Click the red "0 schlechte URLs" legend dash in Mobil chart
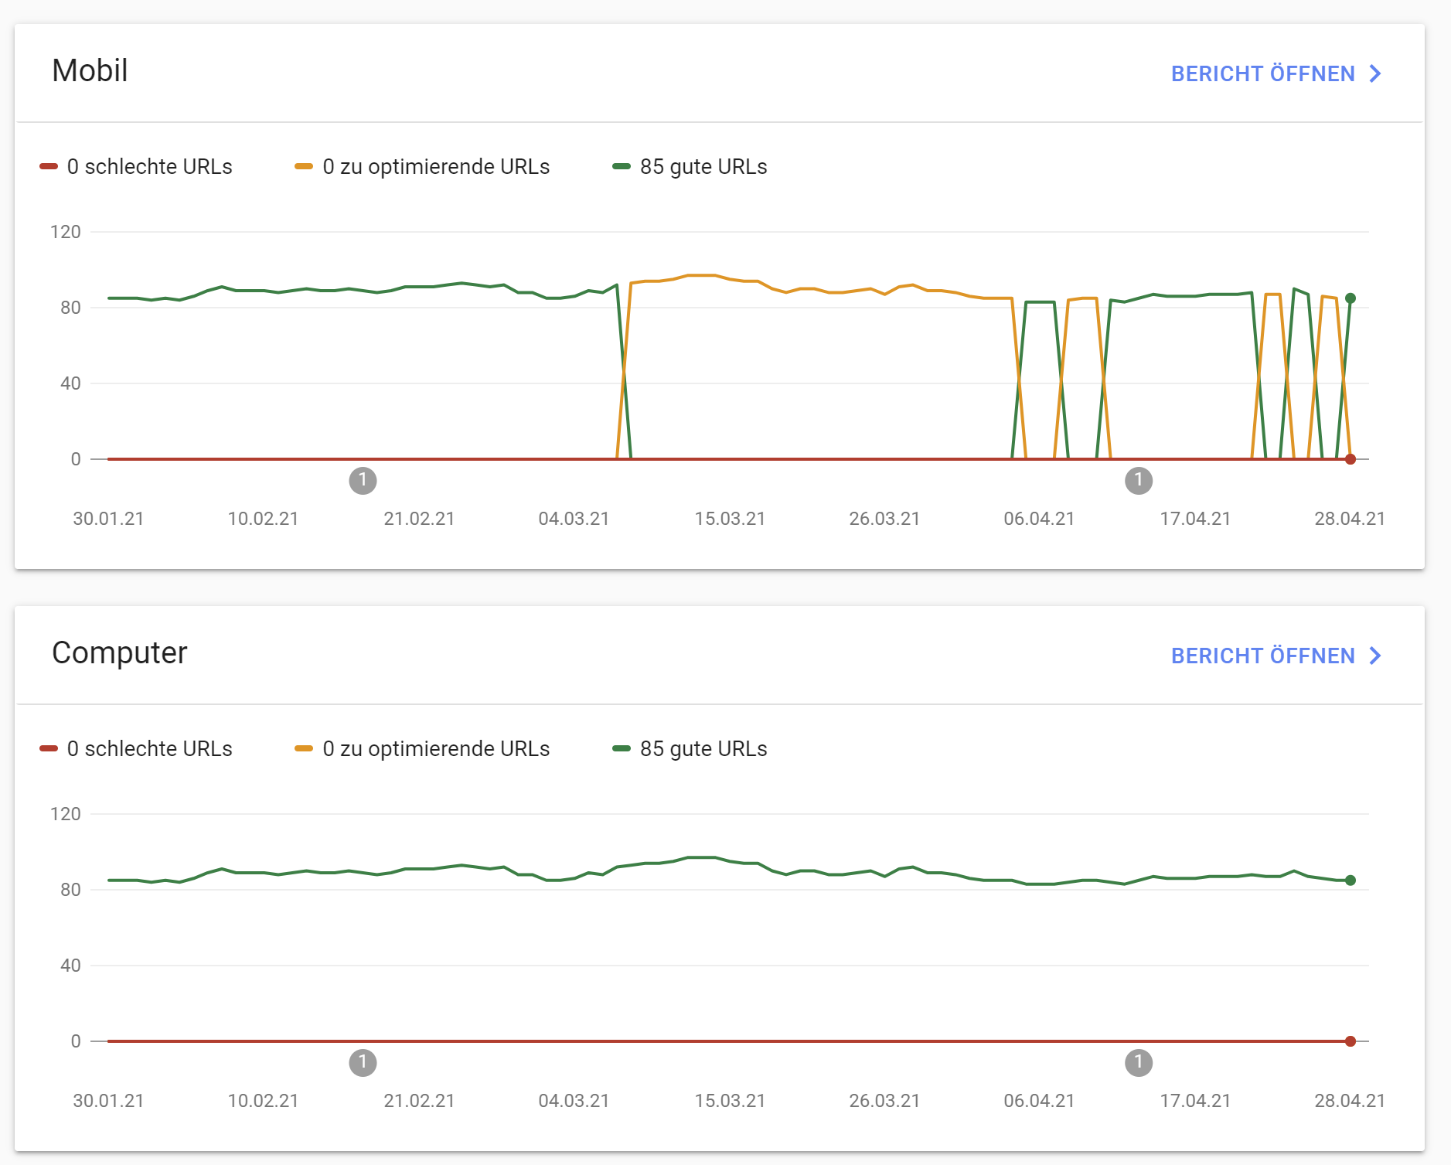 (x=48, y=166)
